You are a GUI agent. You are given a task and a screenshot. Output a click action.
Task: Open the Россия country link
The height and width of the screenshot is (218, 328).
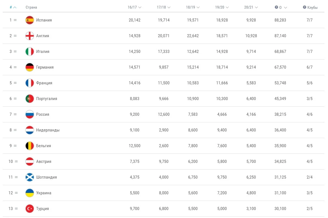[x=43, y=114]
